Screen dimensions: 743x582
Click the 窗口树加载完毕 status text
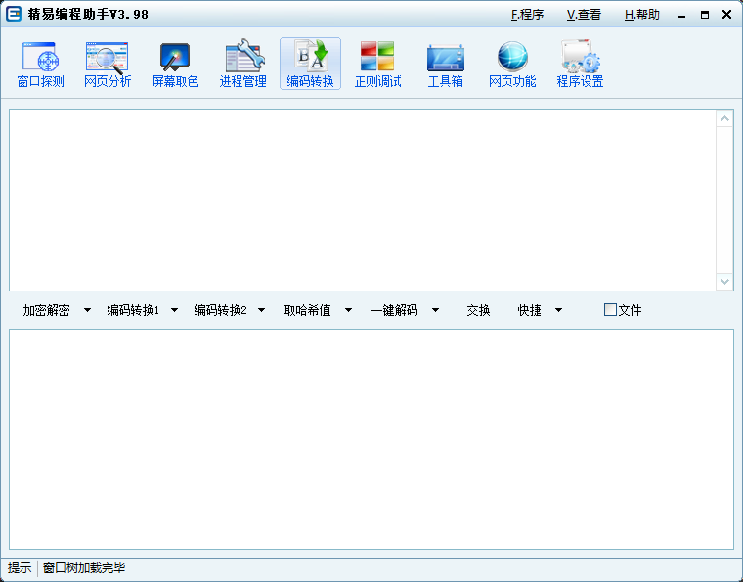tap(84, 567)
